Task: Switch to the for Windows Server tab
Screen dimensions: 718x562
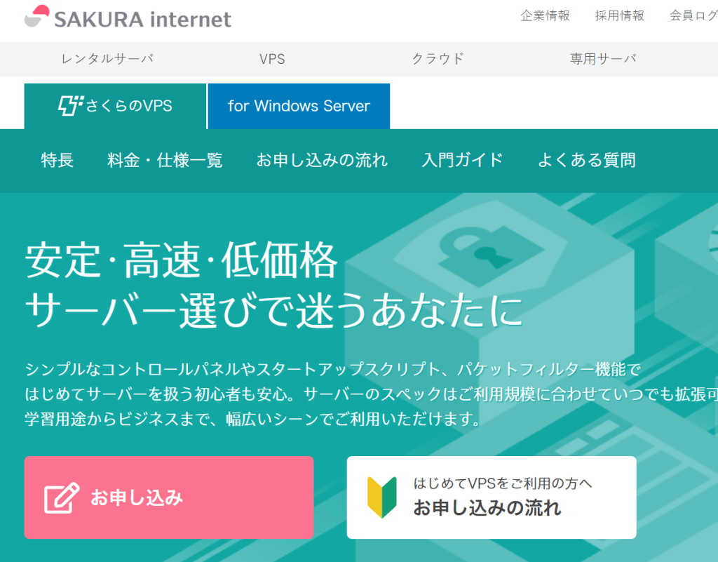Action: (x=299, y=106)
